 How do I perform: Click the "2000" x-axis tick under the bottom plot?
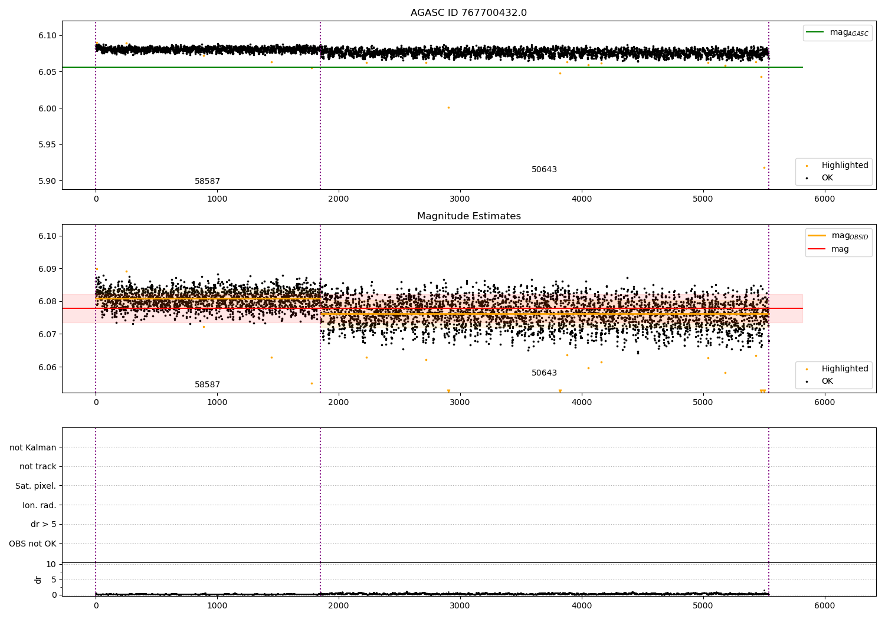339,605
